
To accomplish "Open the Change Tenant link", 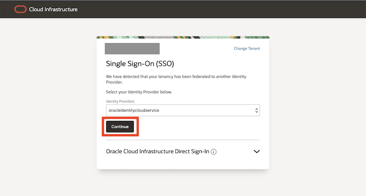I will pyautogui.click(x=247, y=48).
